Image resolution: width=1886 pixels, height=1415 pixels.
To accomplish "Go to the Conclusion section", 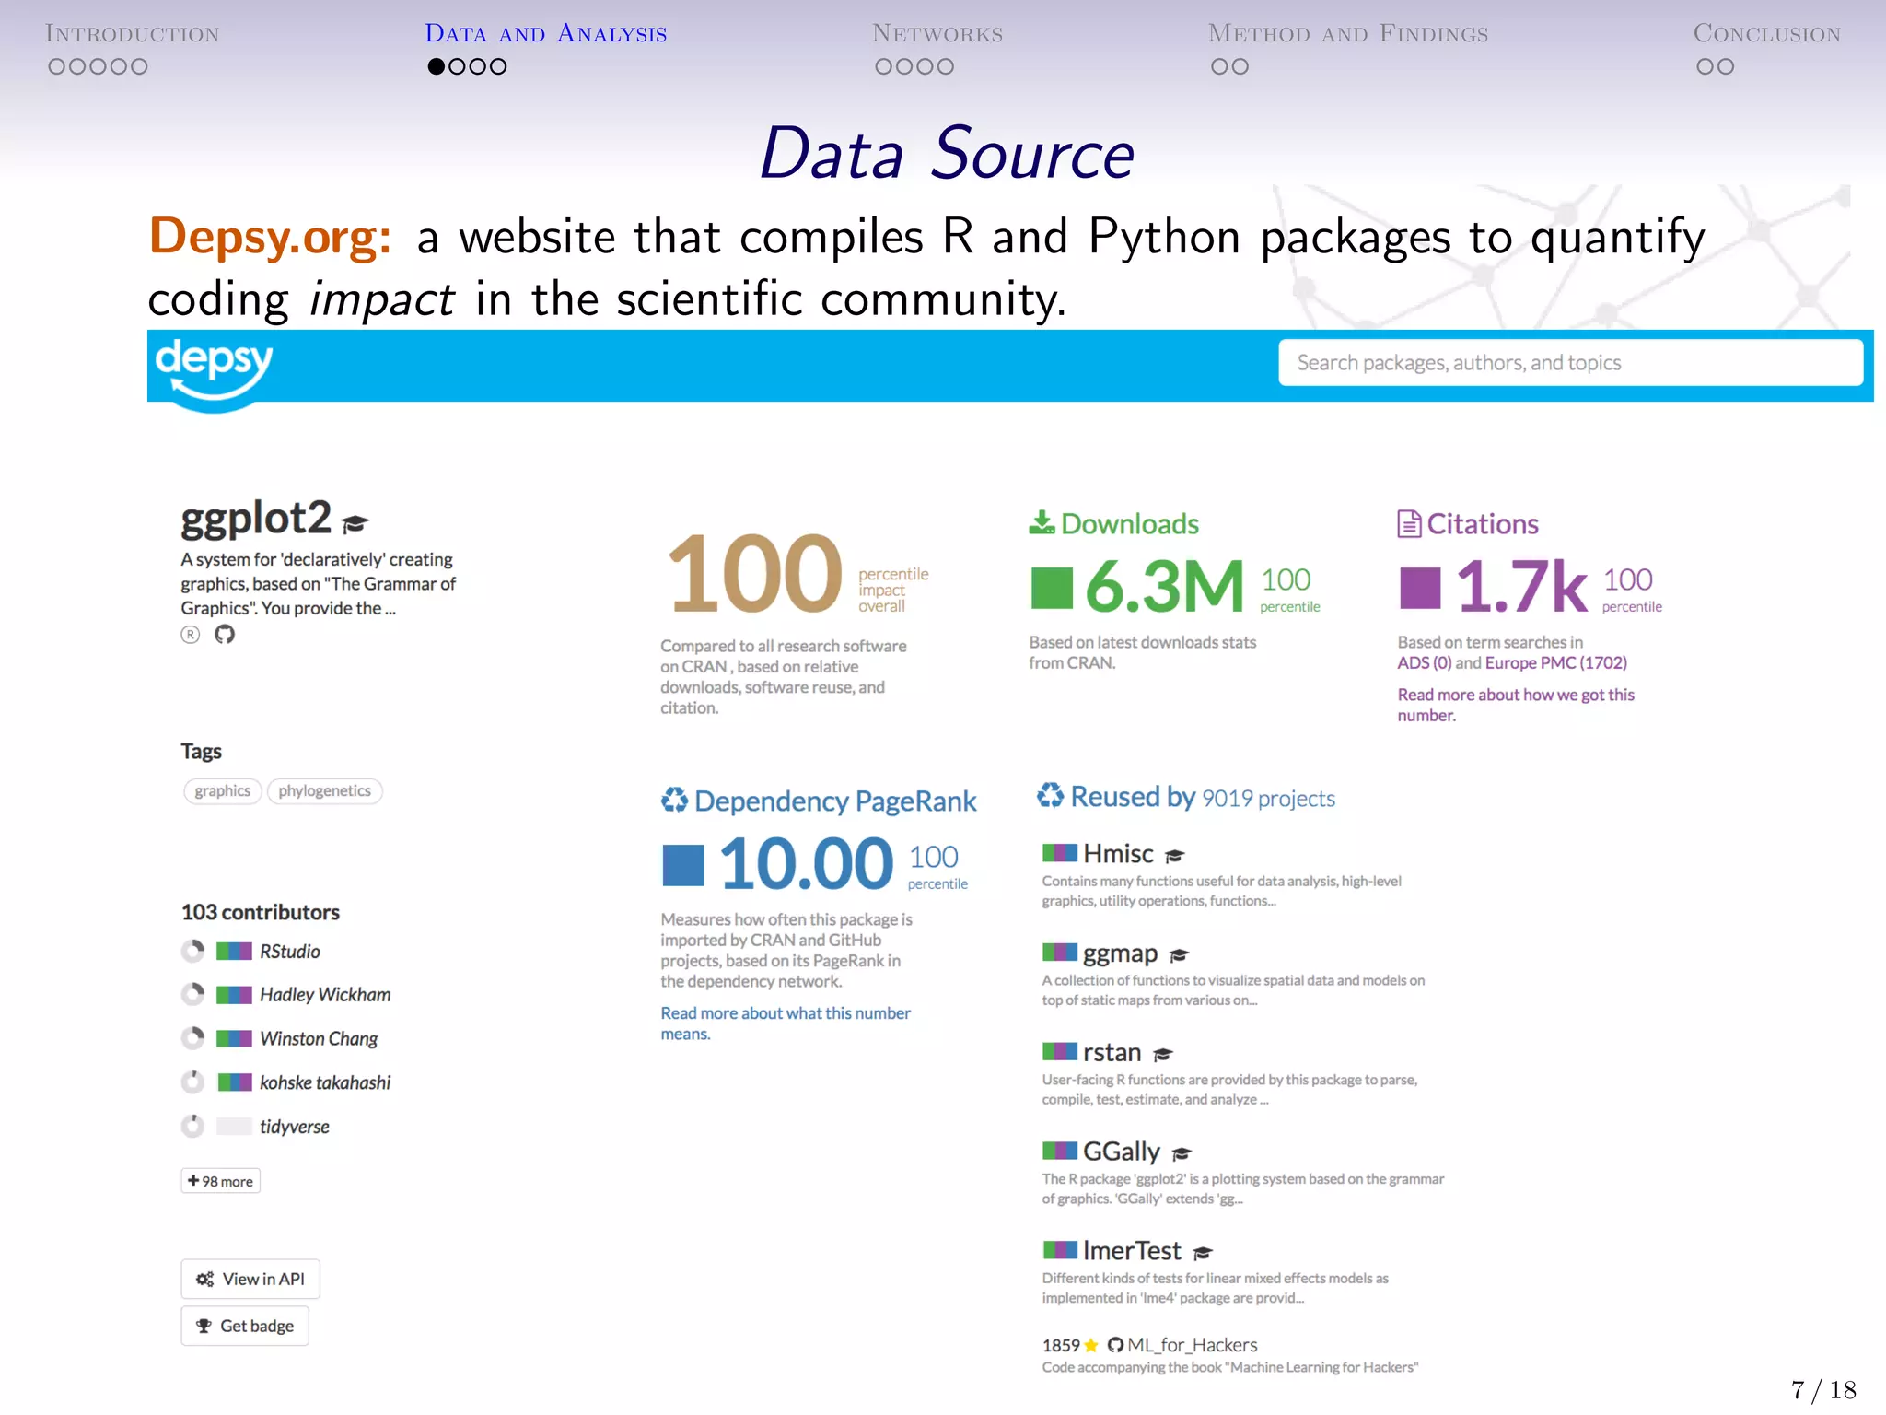I will (1767, 34).
